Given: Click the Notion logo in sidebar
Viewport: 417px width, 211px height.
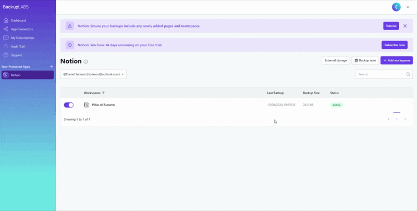Looking at the screenshot, I should [x=6, y=75].
